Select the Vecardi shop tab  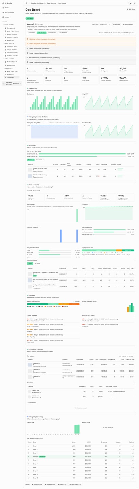(x=30, y=18)
